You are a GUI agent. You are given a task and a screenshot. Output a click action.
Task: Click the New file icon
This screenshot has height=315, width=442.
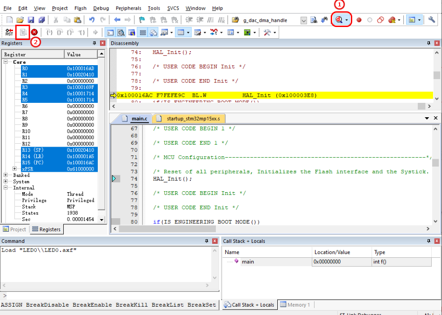(9, 20)
